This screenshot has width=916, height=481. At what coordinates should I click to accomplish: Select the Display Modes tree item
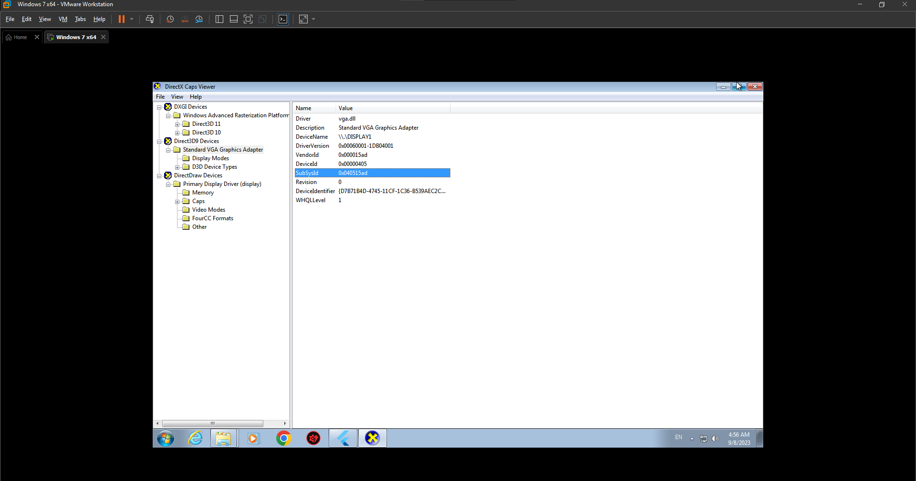(x=210, y=158)
